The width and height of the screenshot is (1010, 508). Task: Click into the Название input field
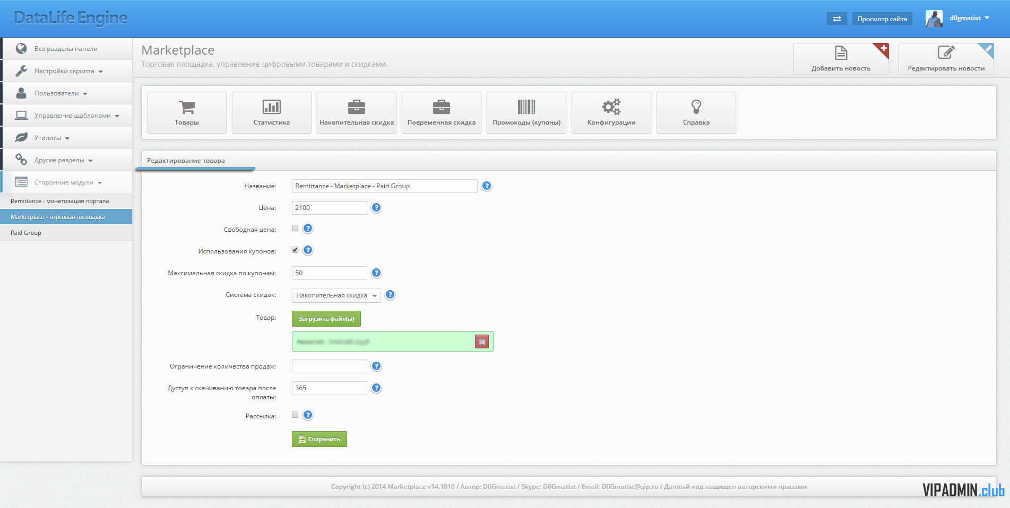[385, 186]
